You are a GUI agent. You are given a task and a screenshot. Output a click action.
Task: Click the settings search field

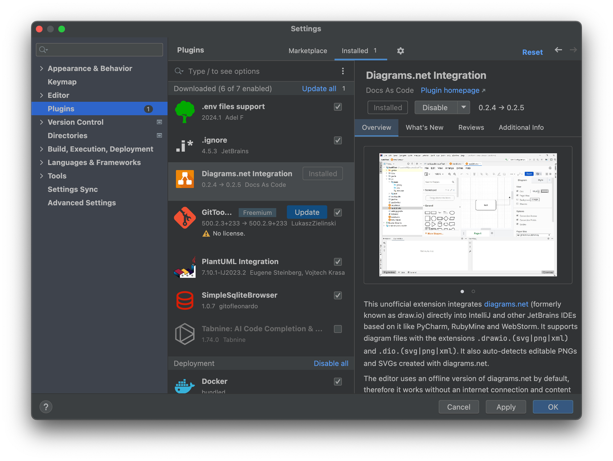click(100, 50)
